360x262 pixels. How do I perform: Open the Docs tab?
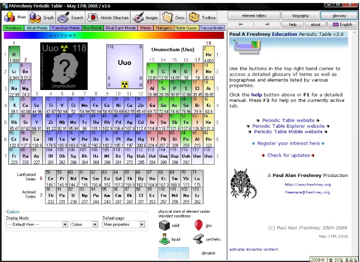pos(174,17)
